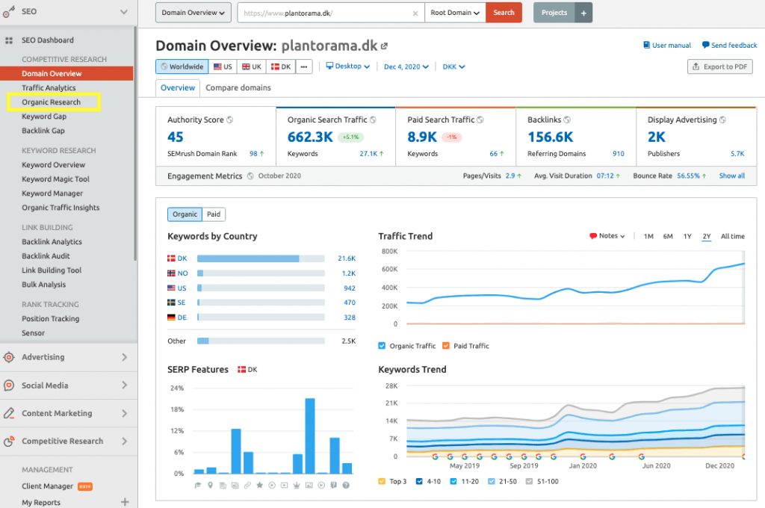Open Keyword Magic Tool in the sidebar
Image resolution: width=765 pixels, height=508 pixels.
(x=55, y=179)
